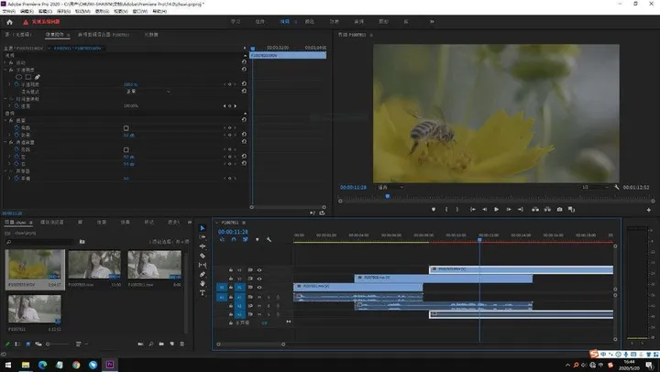Open timeline wrench settings

[x=269, y=240]
